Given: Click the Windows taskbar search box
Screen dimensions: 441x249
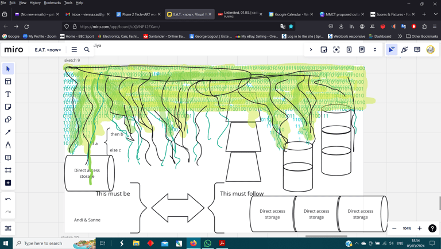Looking at the screenshot, I should (54, 243).
